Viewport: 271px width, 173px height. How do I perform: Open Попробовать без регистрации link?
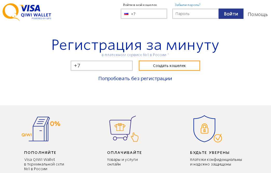tap(135, 79)
